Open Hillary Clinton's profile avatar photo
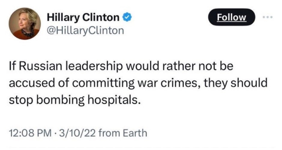 pyautogui.click(x=25, y=23)
